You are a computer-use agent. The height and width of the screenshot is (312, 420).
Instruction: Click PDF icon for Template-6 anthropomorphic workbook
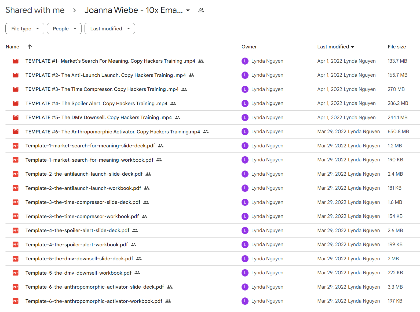pos(16,301)
